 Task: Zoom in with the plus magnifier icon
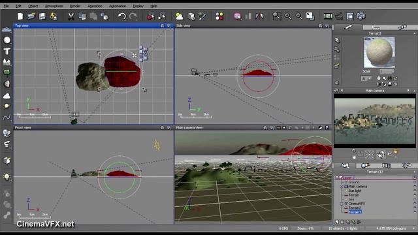click(288, 16)
